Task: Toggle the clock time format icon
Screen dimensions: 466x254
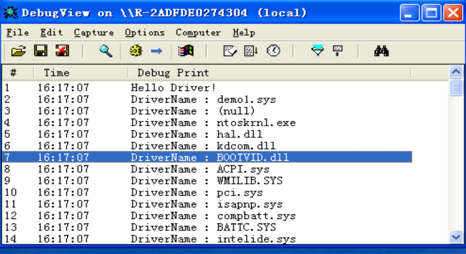Action: tap(273, 51)
